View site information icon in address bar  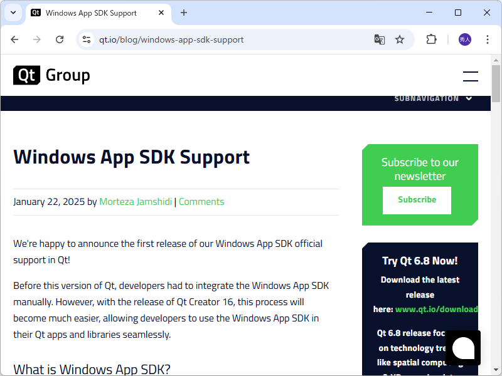click(87, 39)
